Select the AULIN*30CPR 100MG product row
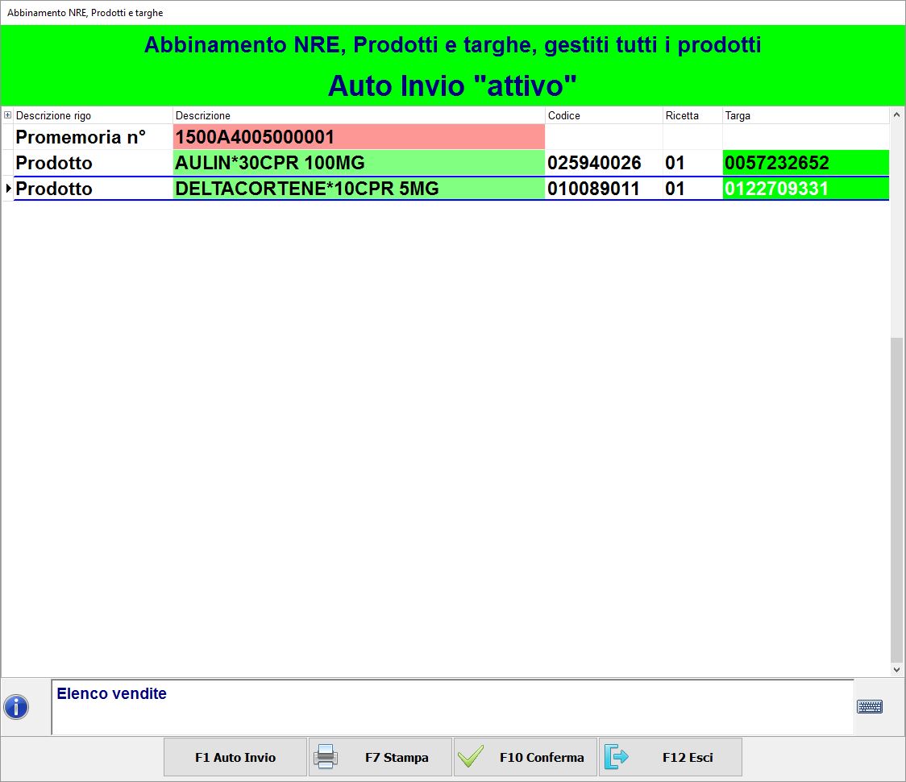The image size is (906, 782). point(359,163)
